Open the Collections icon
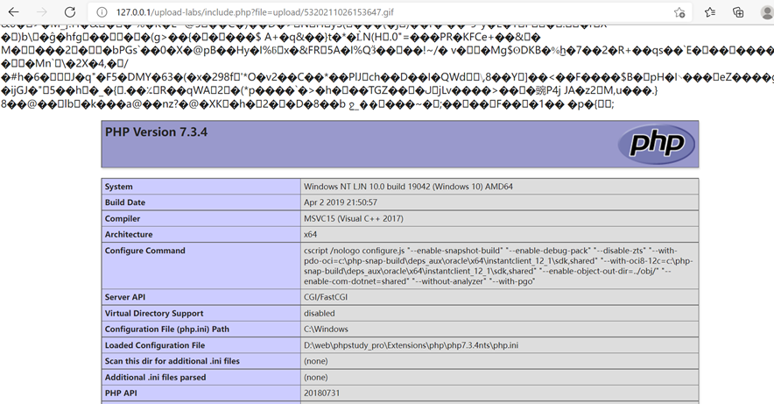Screen dimensions: 774x404 tap(738, 12)
